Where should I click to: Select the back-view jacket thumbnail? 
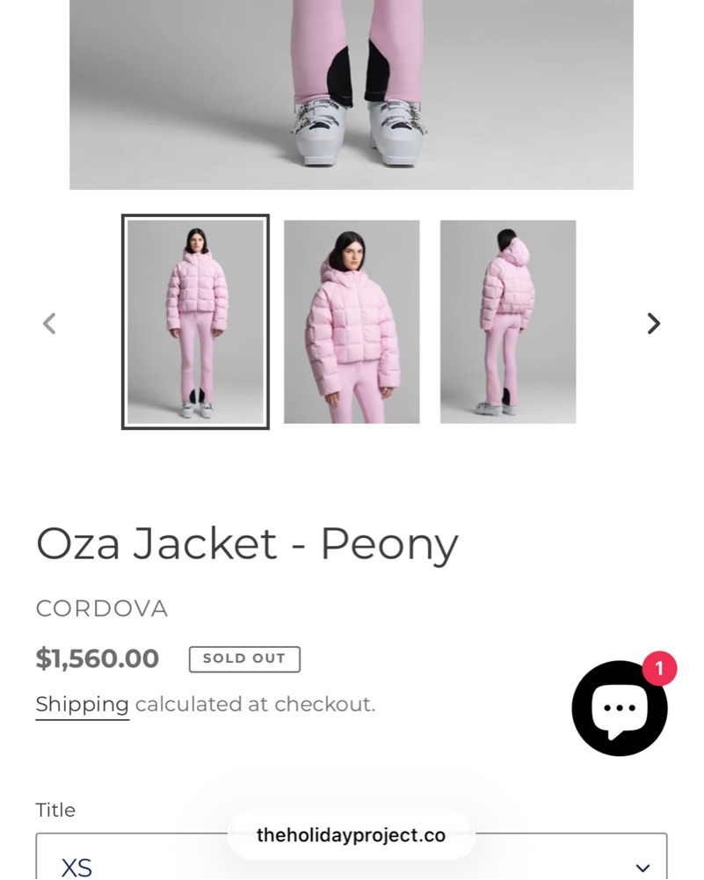pyautogui.click(x=508, y=322)
